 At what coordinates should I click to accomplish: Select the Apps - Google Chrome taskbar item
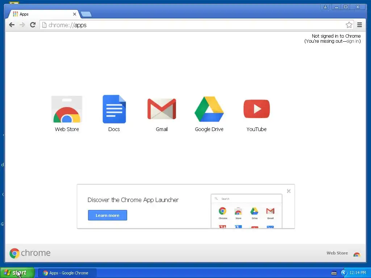pos(67,273)
